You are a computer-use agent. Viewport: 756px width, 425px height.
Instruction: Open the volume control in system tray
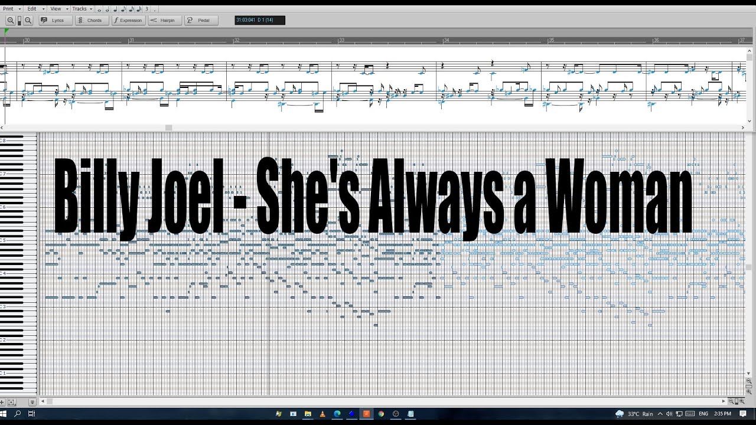[x=669, y=414]
